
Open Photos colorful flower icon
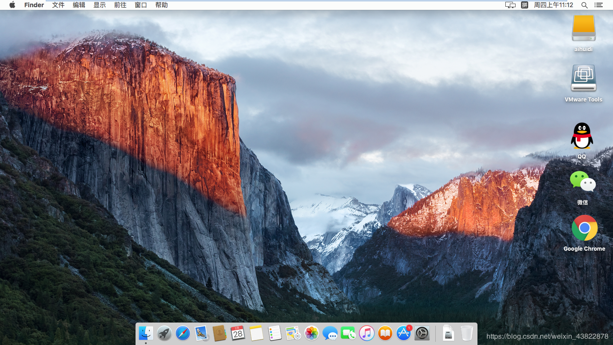pyautogui.click(x=311, y=333)
